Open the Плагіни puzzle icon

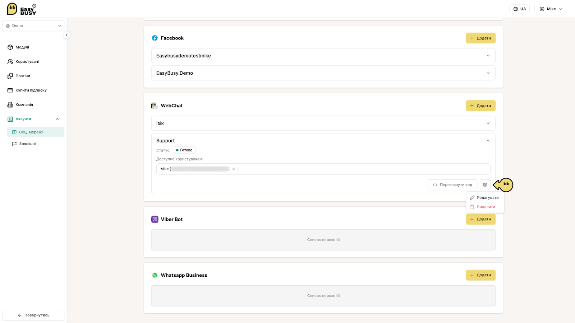10,76
